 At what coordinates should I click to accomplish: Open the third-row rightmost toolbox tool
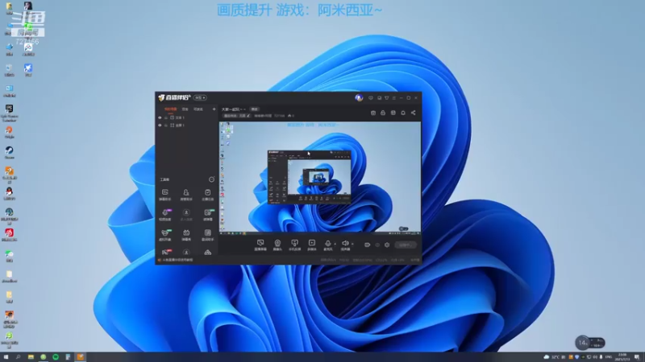[208, 235]
